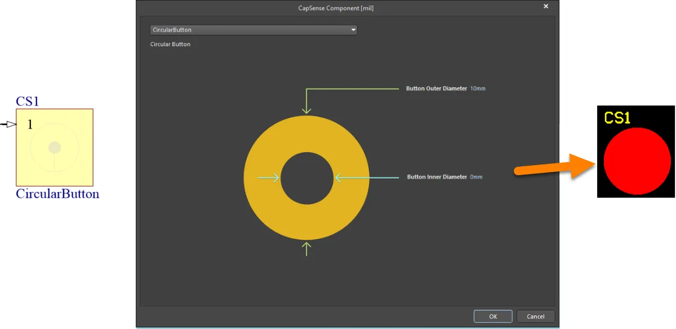The image size is (676, 329).
Task: Confirm the dialog with OK
Action: 493,317
